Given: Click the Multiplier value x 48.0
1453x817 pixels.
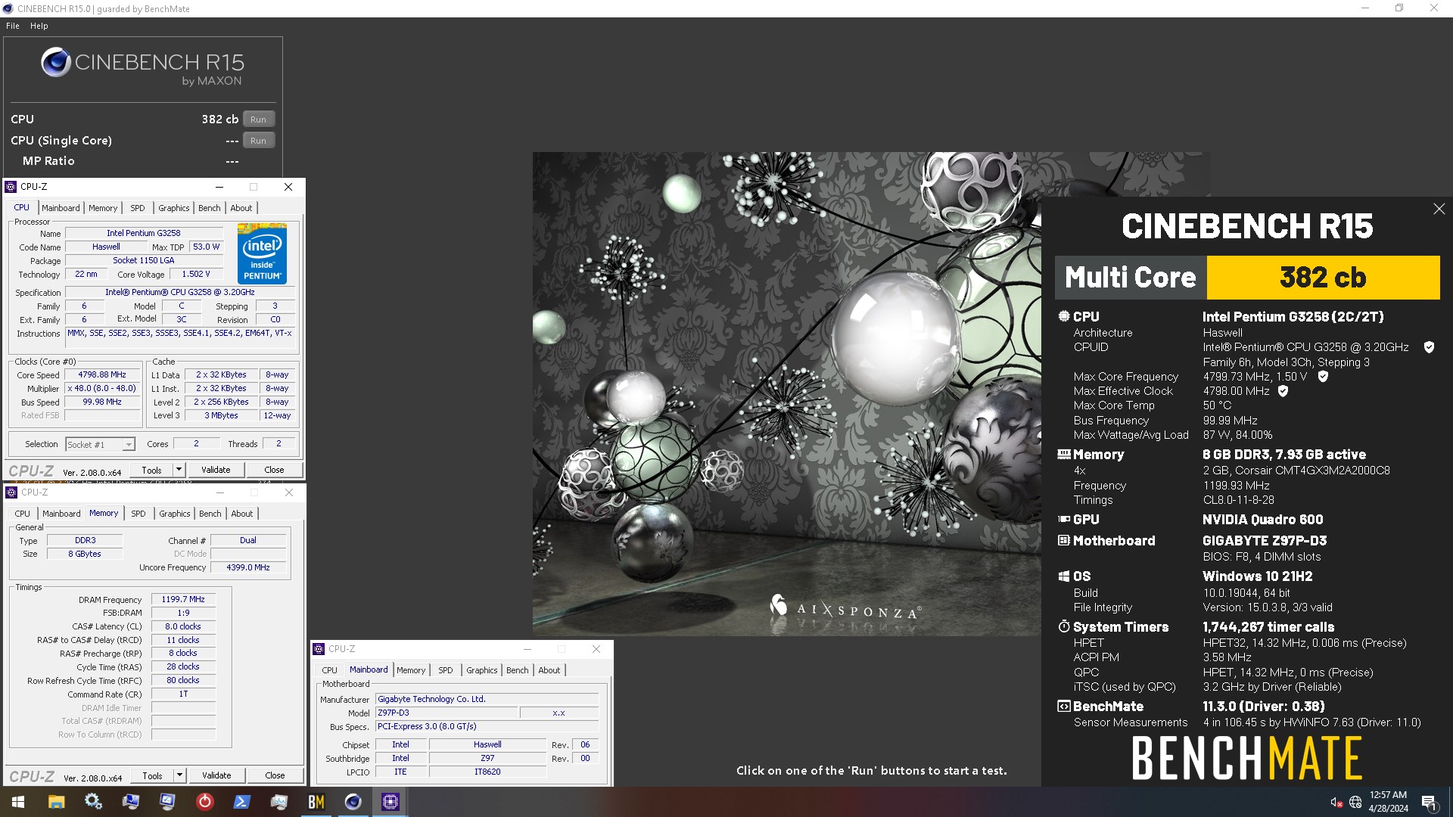Looking at the screenshot, I should point(102,388).
